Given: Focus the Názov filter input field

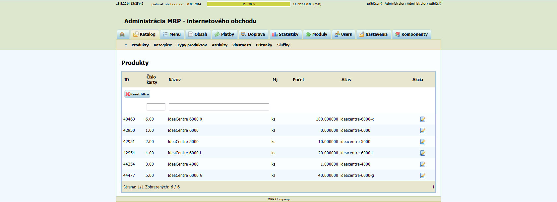Looking at the screenshot, I should pyautogui.click(x=219, y=107).
